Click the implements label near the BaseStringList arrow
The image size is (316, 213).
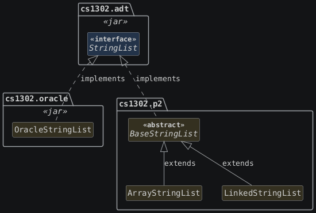coord(158,78)
